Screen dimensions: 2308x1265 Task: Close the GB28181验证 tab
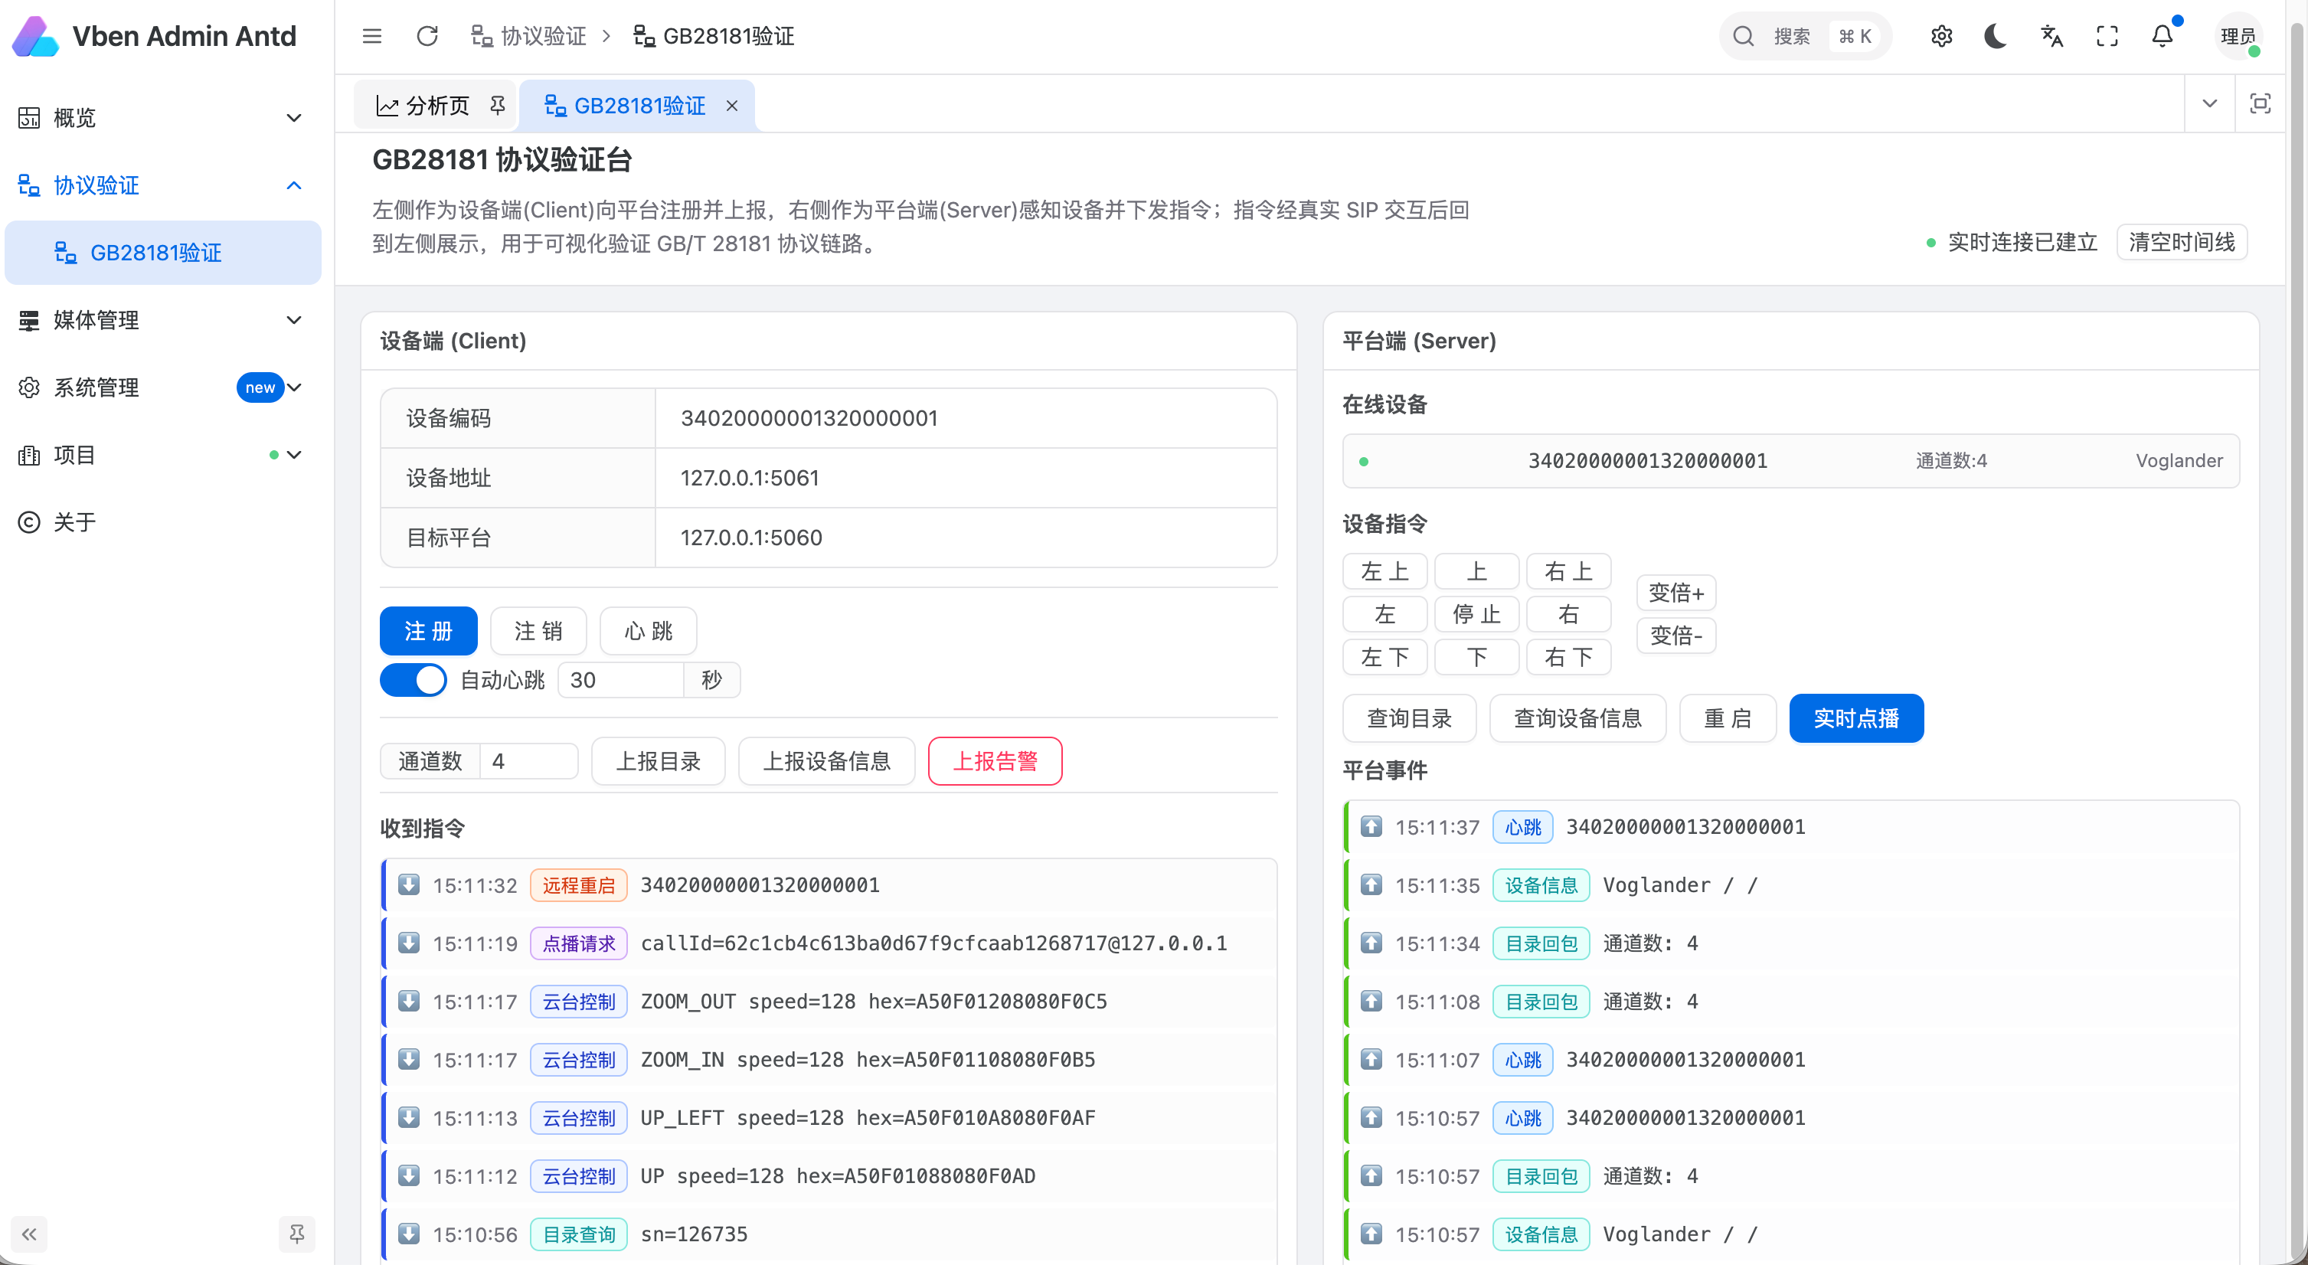click(x=732, y=106)
